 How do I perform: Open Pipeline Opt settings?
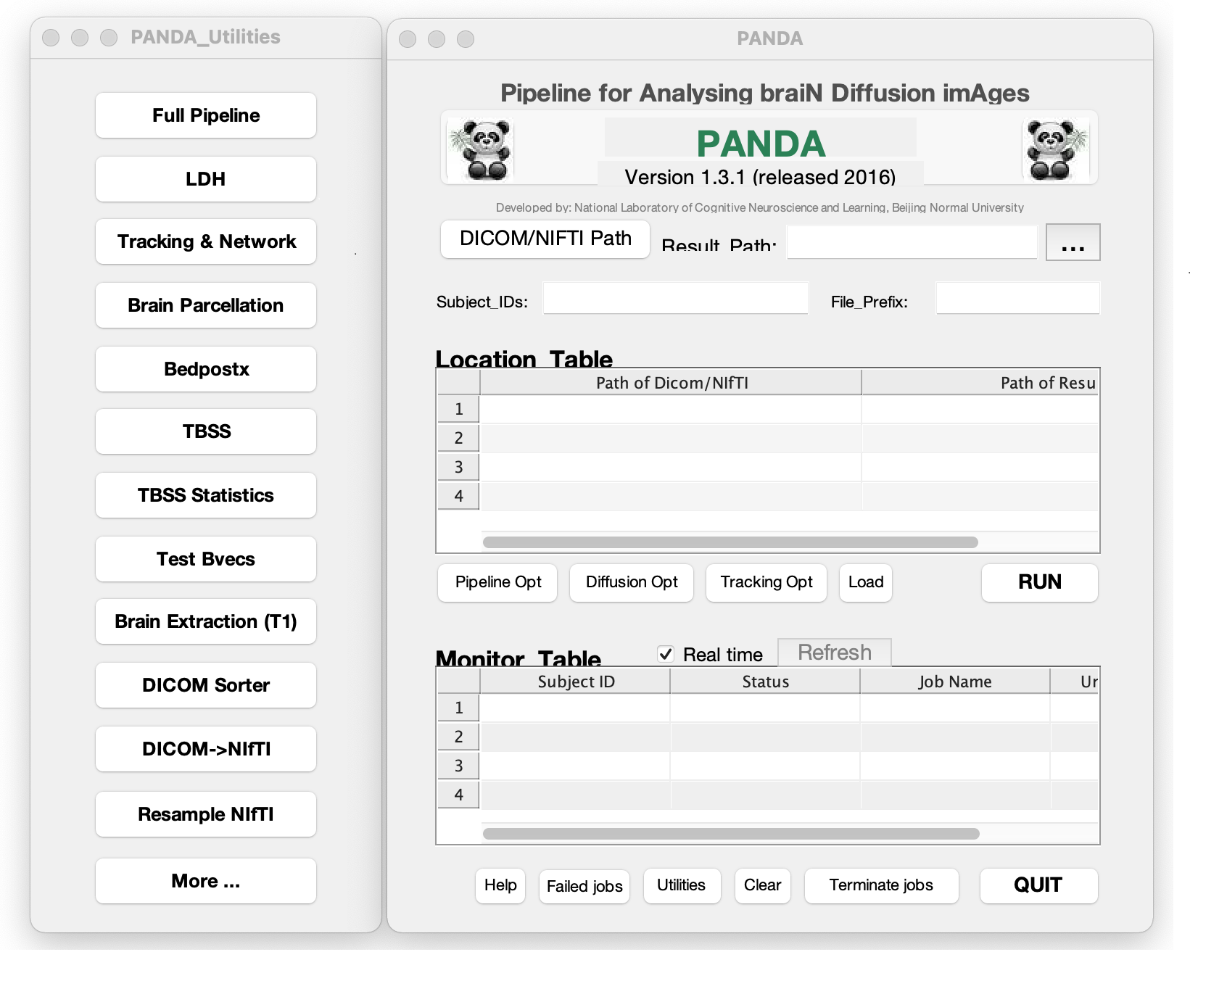click(497, 582)
